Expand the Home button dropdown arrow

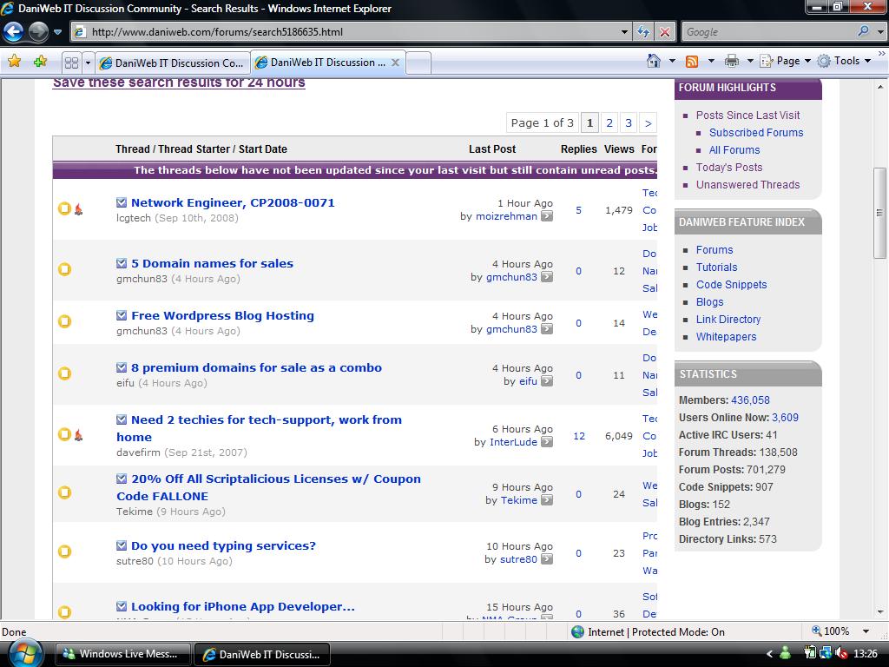pos(672,61)
